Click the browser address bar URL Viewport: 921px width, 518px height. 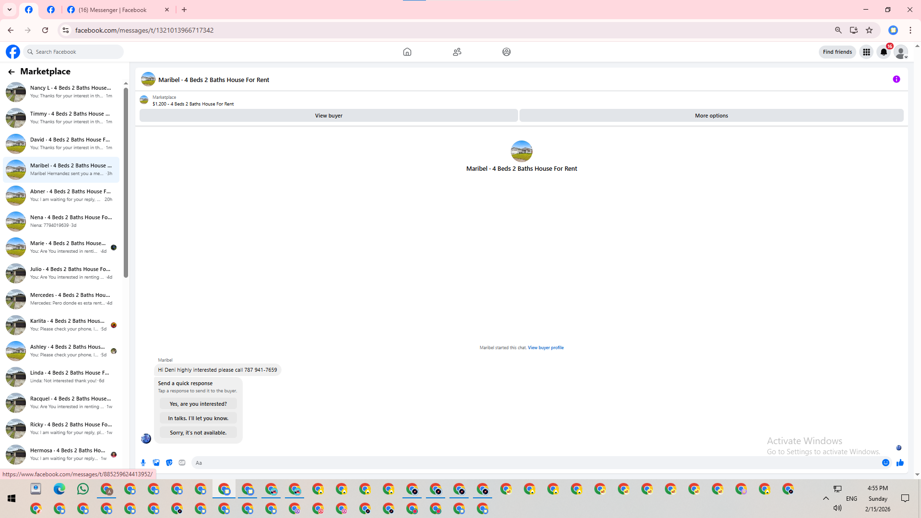click(144, 30)
